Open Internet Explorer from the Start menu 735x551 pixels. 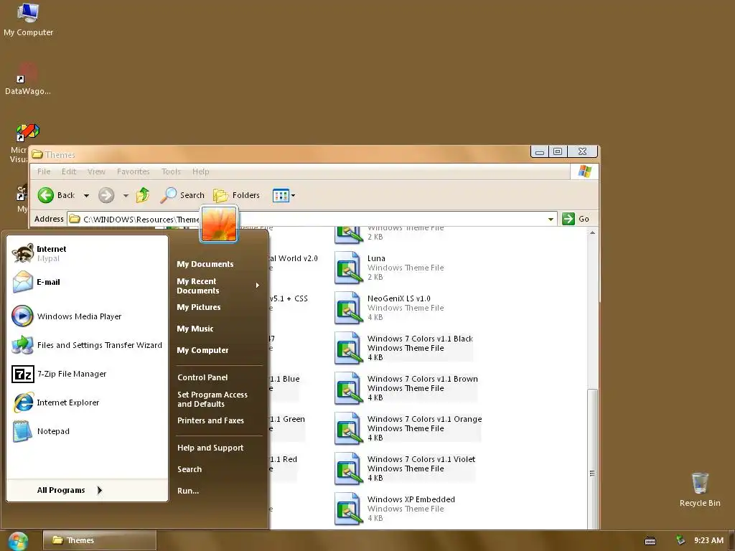pyautogui.click(x=87, y=402)
